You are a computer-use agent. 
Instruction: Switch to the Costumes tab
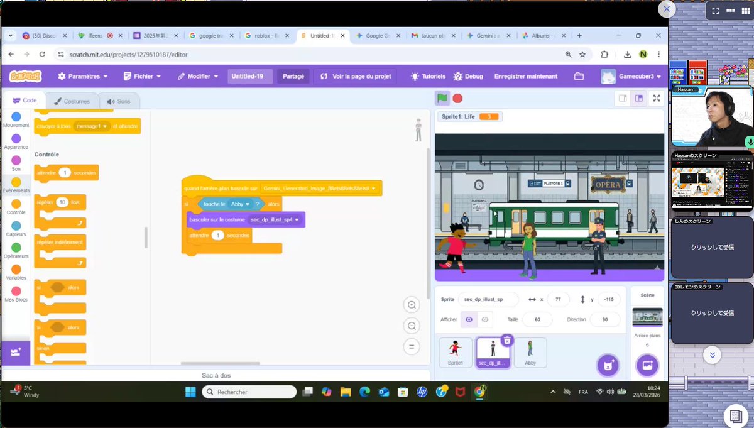[x=72, y=101]
